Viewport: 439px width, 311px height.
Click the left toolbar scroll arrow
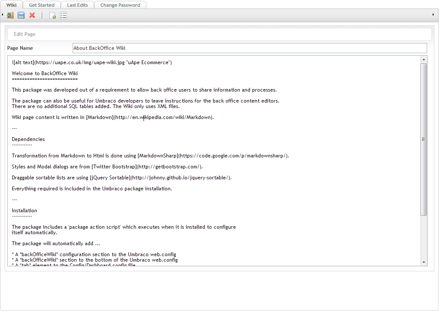click(x=2, y=14)
